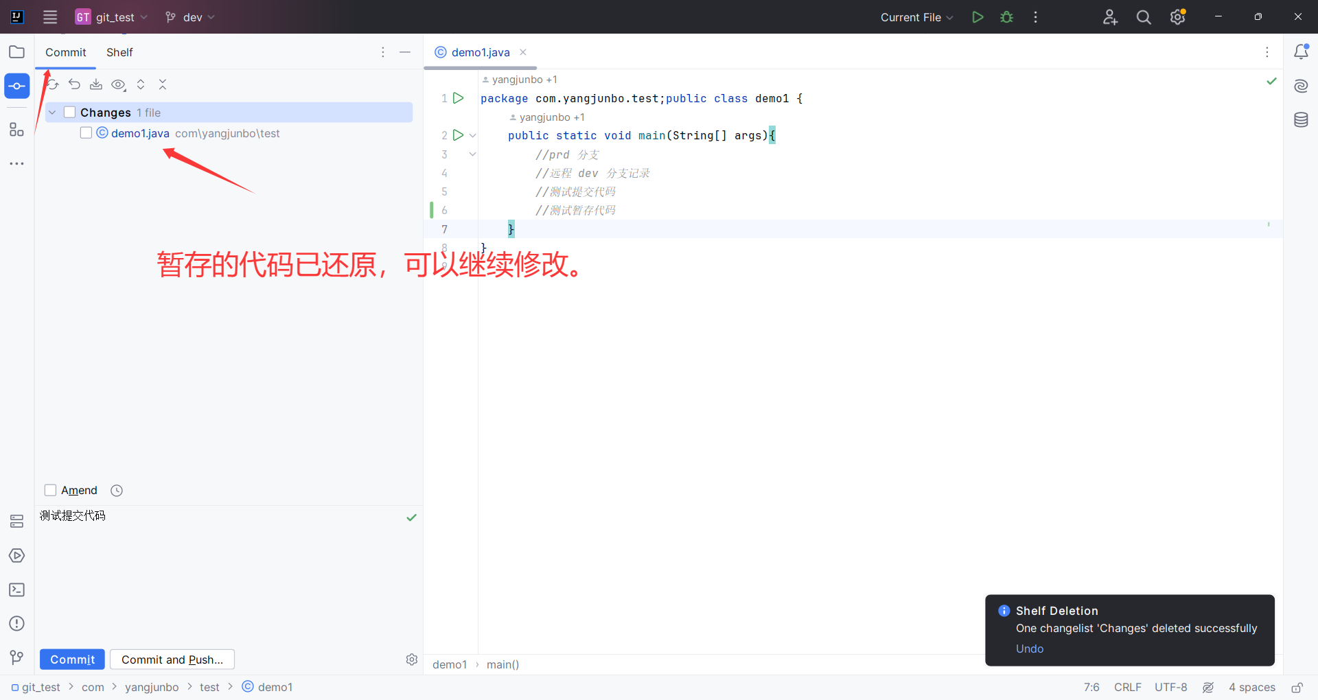The image size is (1318, 700).
Task: Select the Rollback icon in commit toolbar
Action: (x=74, y=84)
